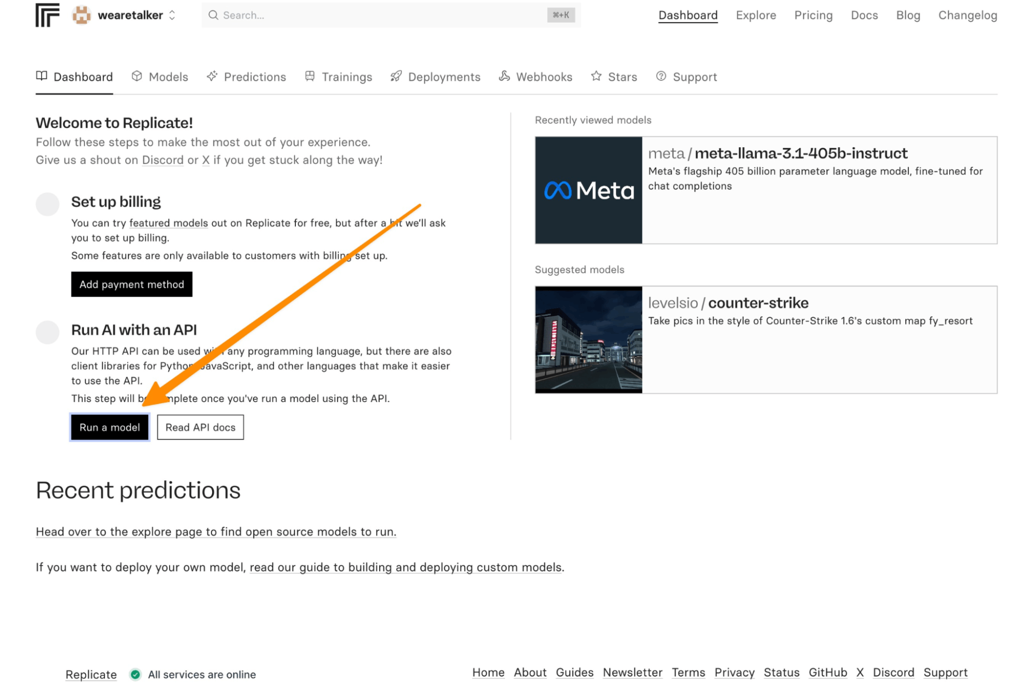Follow the featured models link
The image size is (1034, 689).
[x=168, y=223]
